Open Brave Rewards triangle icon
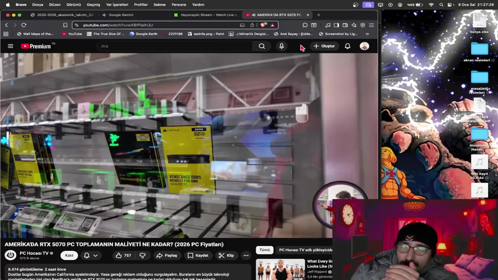This screenshot has width=498, height=280. [x=272, y=25]
